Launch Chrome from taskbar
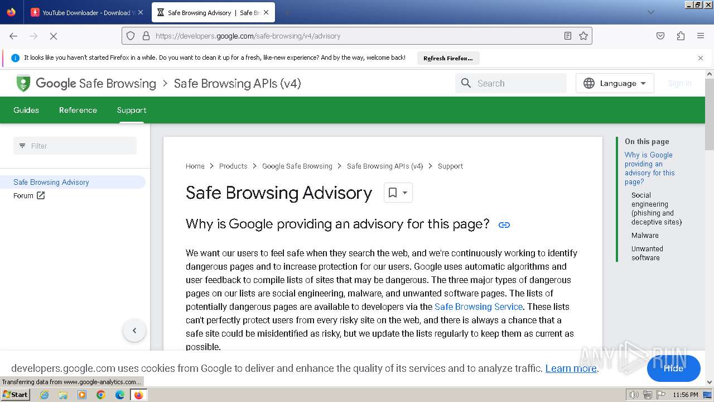The height and width of the screenshot is (402, 714). click(101, 395)
